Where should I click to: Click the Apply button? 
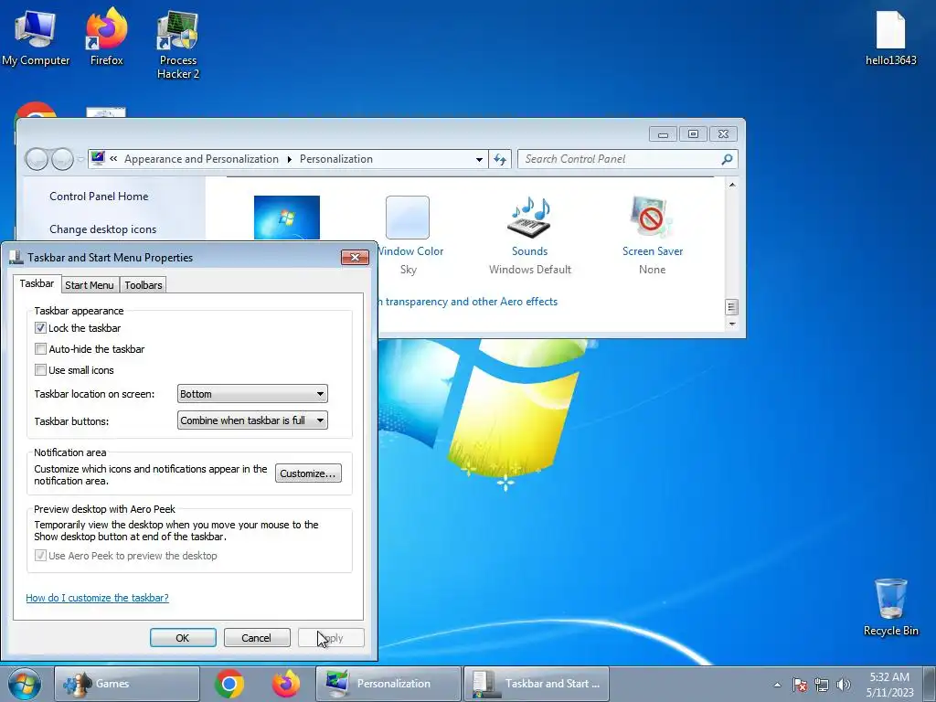coord(331,637)
